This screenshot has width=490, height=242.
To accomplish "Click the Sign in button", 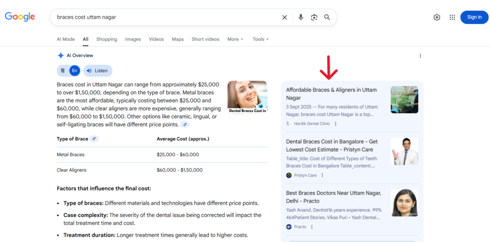I will [x=474, y=17].
